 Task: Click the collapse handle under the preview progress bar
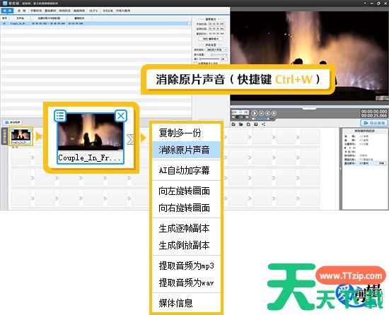(309, 109)
